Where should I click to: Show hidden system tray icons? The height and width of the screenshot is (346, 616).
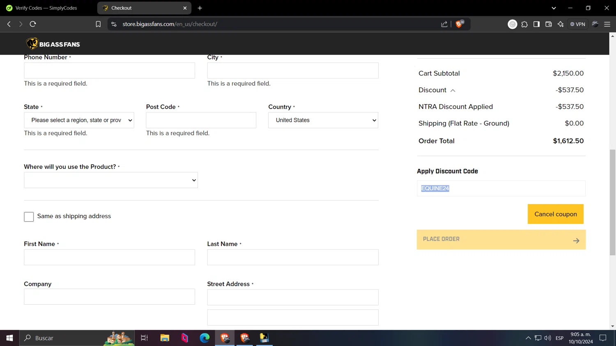click(528, 338)
